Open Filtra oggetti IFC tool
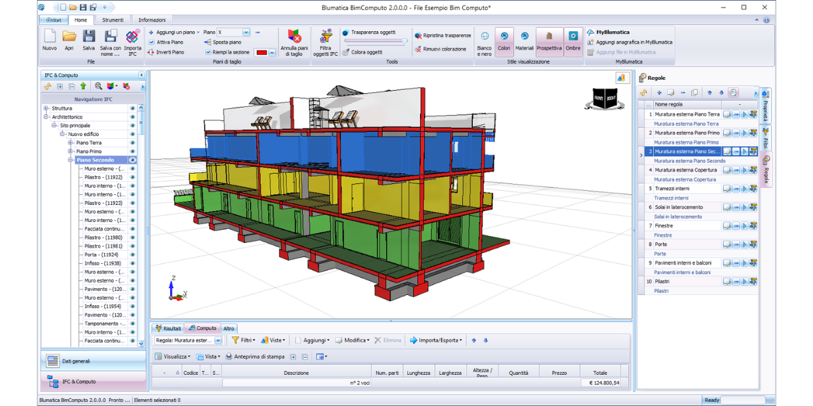The width and height of the screenshot is (813, 406). [x=325, y=37]
